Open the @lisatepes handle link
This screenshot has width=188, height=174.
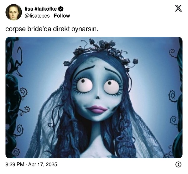(37, 16)
